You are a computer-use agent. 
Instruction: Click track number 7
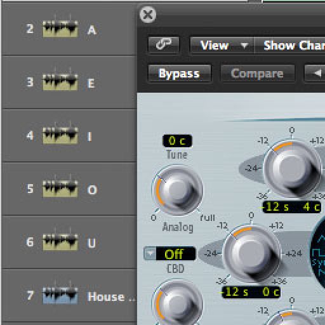tap(30, 295)
